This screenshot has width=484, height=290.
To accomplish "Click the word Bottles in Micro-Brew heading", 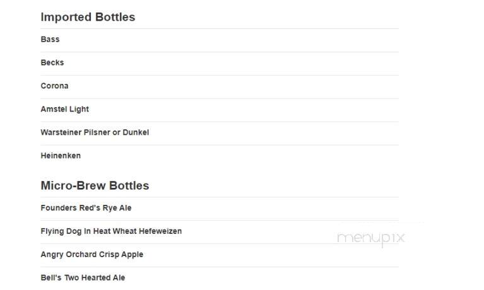I will 129,185.
